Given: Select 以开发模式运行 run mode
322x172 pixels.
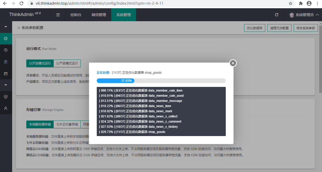Looking at the screenshot, I should 40,63.
